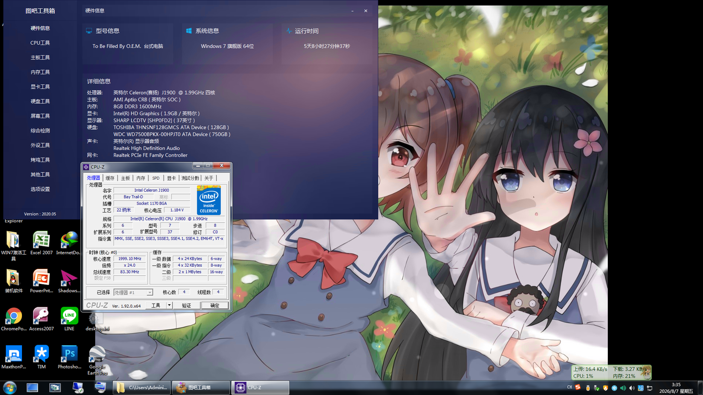The height and width of the screenshot is (395, 703).
Task: Switch to the 测试分数 tab in CPU-Z
Action: click(190, 178)
